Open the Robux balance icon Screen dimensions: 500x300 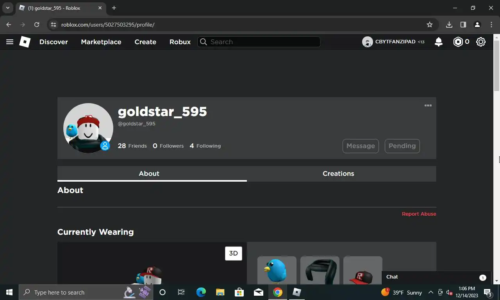pyautogui.click(x=458, y=42)
